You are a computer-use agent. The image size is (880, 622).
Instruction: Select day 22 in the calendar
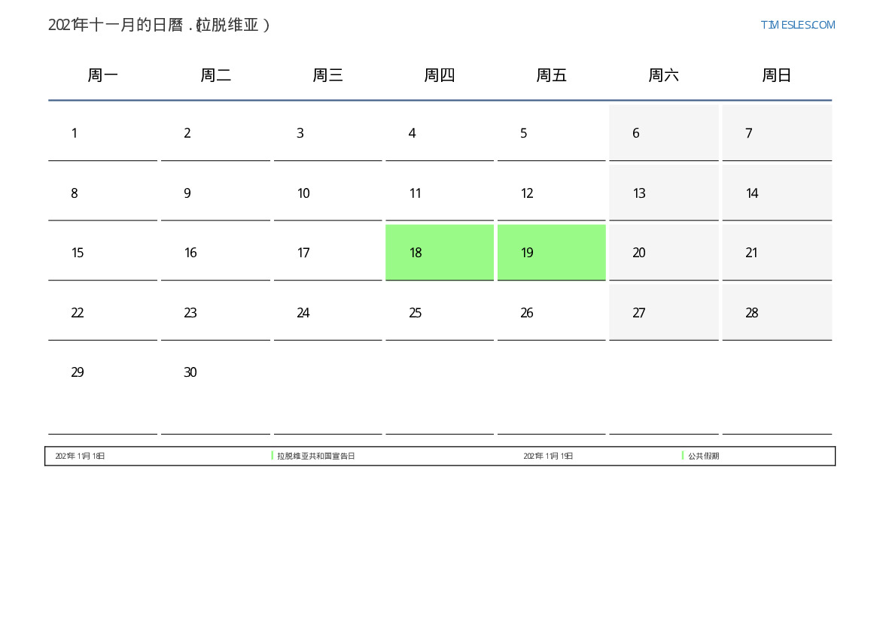click(102, 312)
